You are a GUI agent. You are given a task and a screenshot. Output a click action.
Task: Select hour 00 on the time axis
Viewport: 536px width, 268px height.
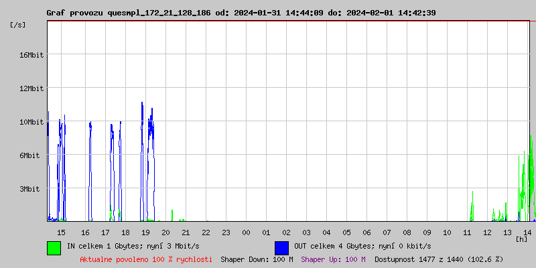tap(246, 232)
